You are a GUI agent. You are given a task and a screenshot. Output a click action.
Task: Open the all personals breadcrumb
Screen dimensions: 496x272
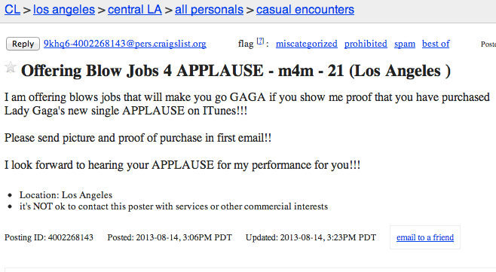pyautogui.click(x=209, y=10)
